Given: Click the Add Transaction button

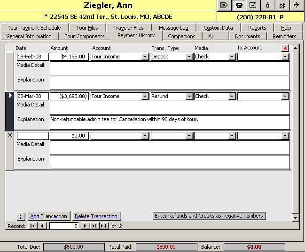Looking at the screenshot, I should pyautogui.click(x=48, y=216).
